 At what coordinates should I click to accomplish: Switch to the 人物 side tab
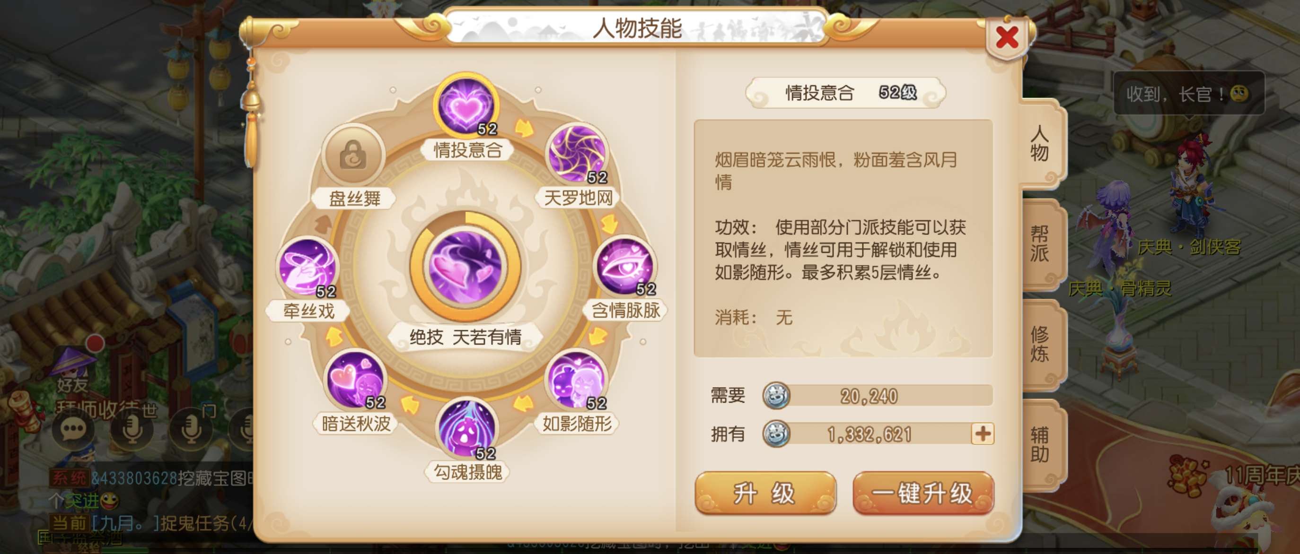pyautogui.click(x=1041, y=144)
